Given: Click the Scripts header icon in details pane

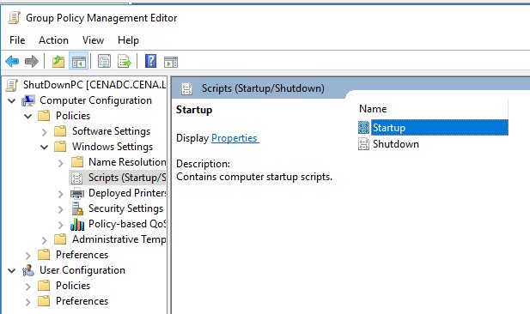Looking at the screenshot, I should (x=186, y=88).
